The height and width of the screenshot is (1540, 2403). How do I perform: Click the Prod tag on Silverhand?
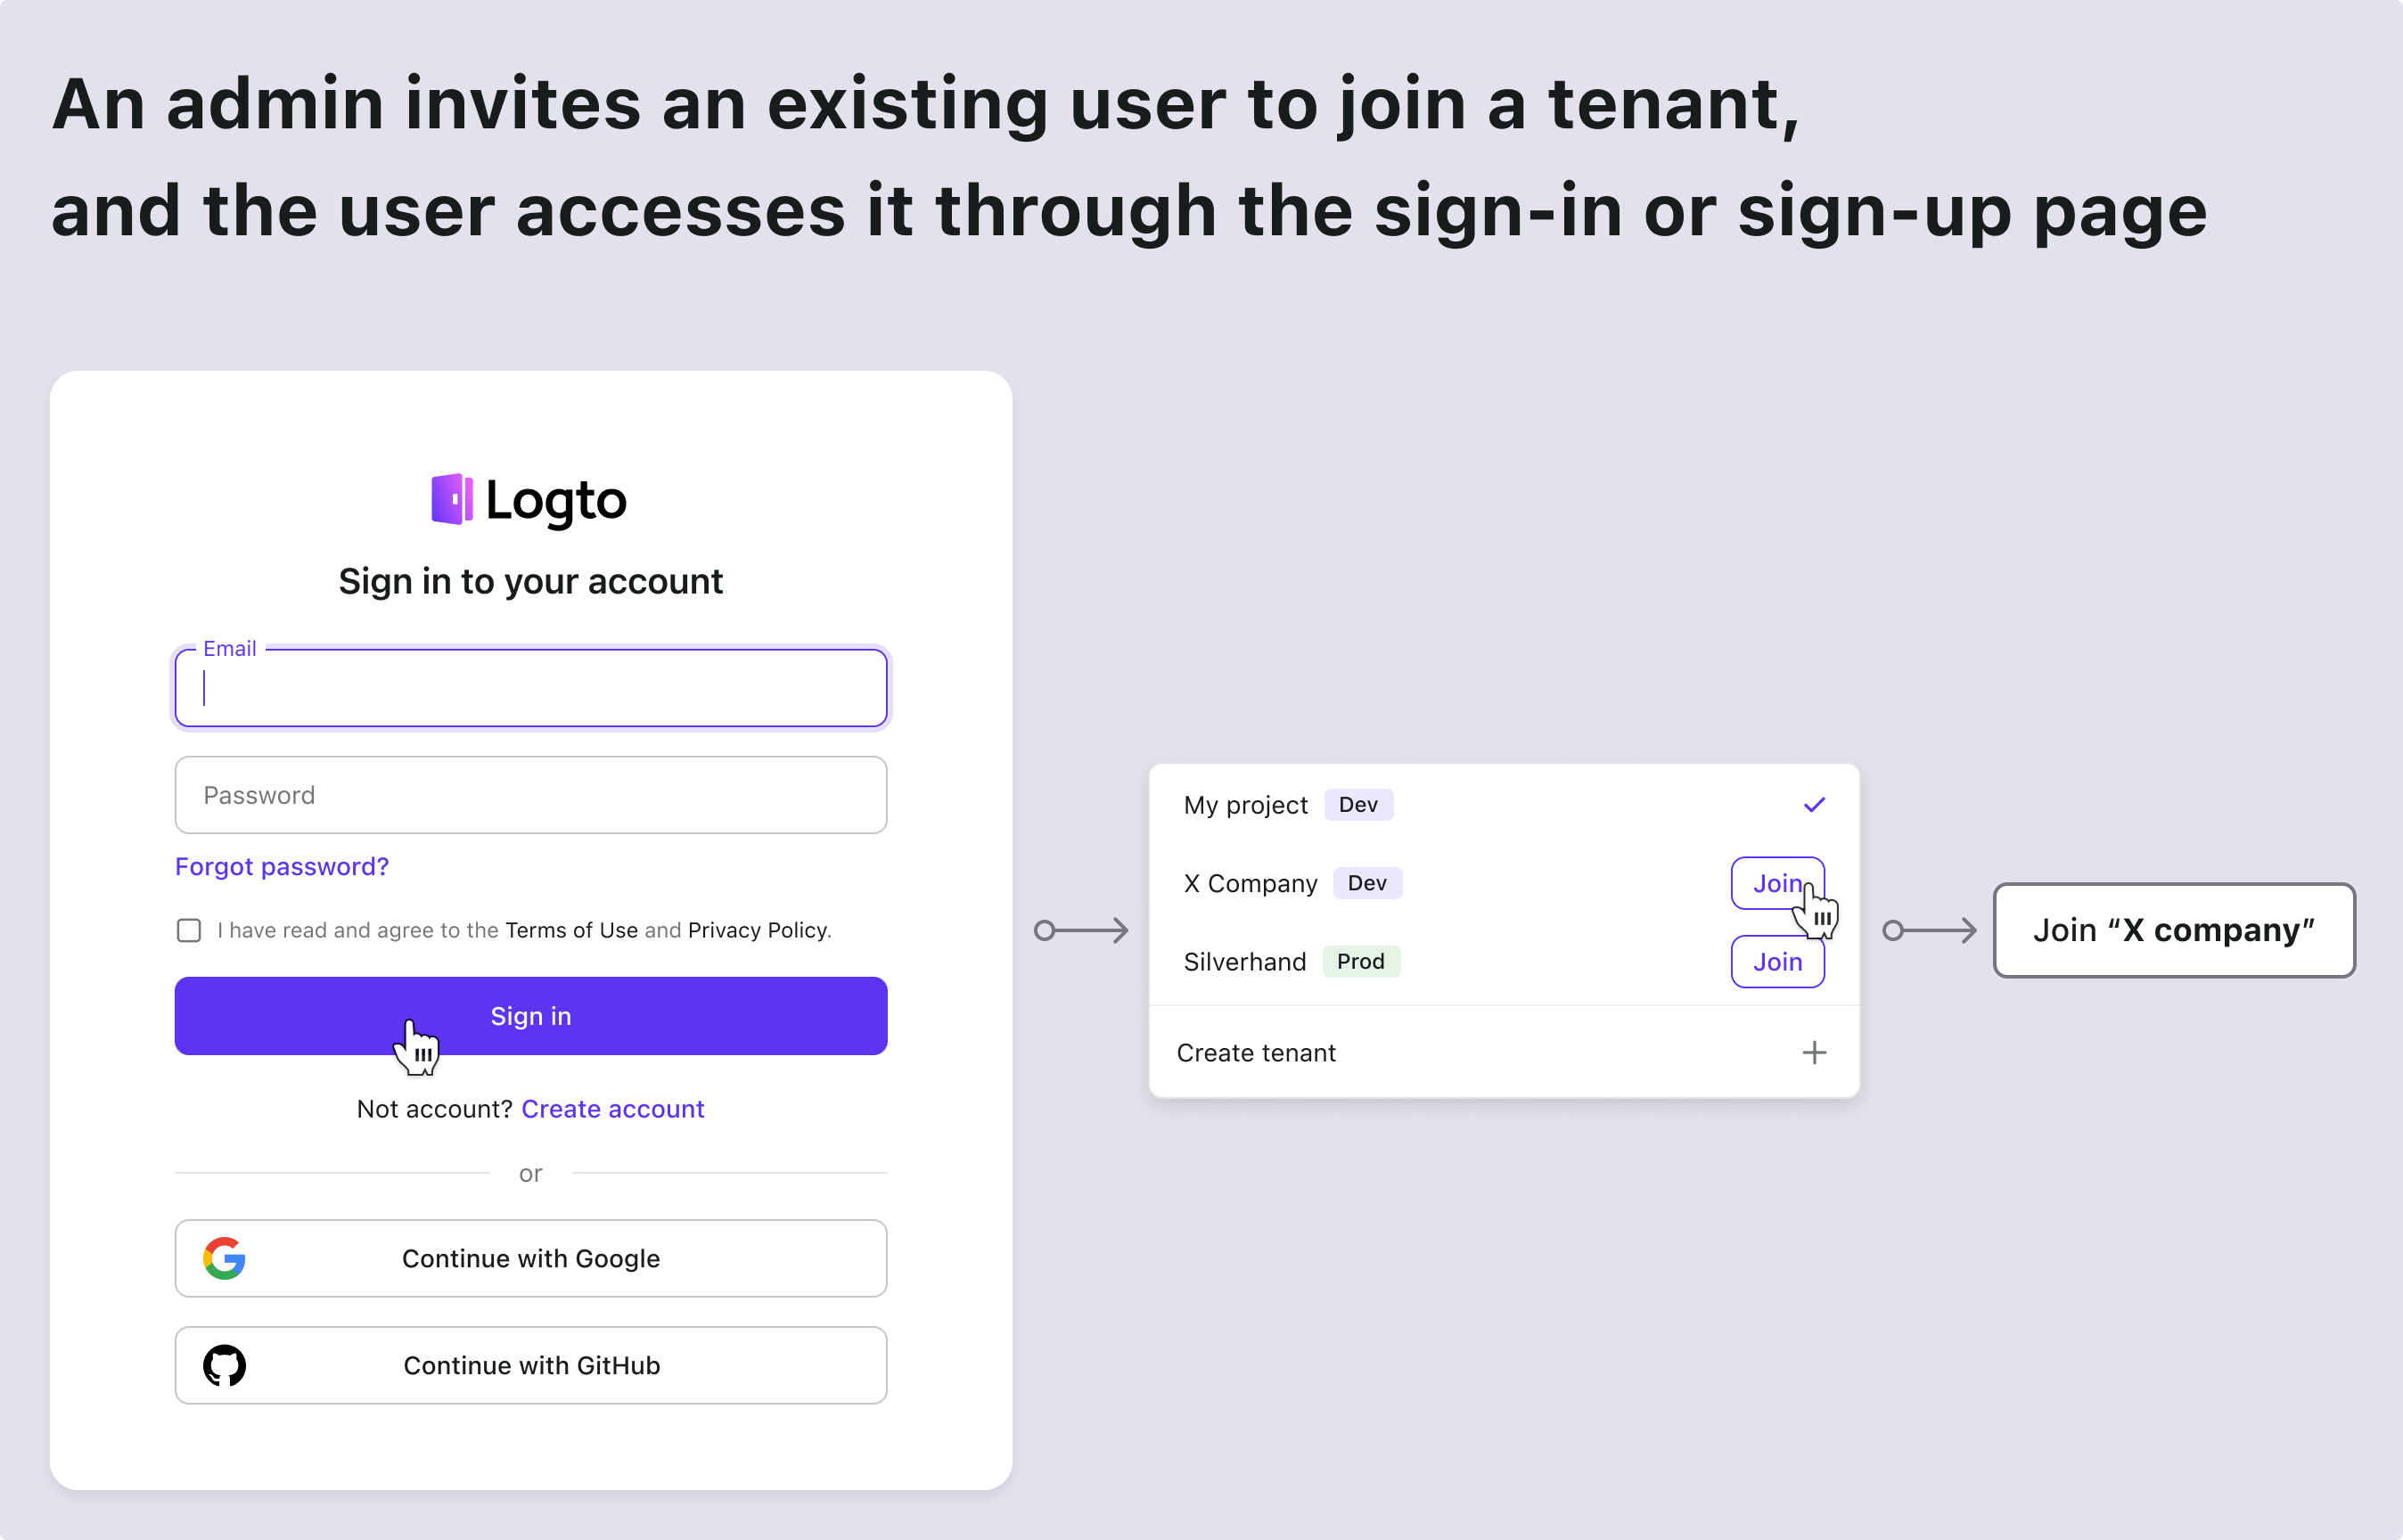tap(1361, 960)
